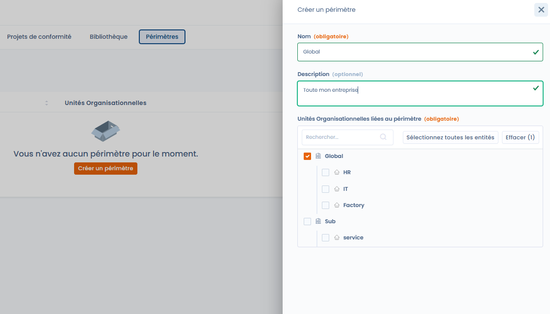The height and width of the screenshot is (314, 550).
Task: Check the HR unit checkbox
Action: coord(325,172)
